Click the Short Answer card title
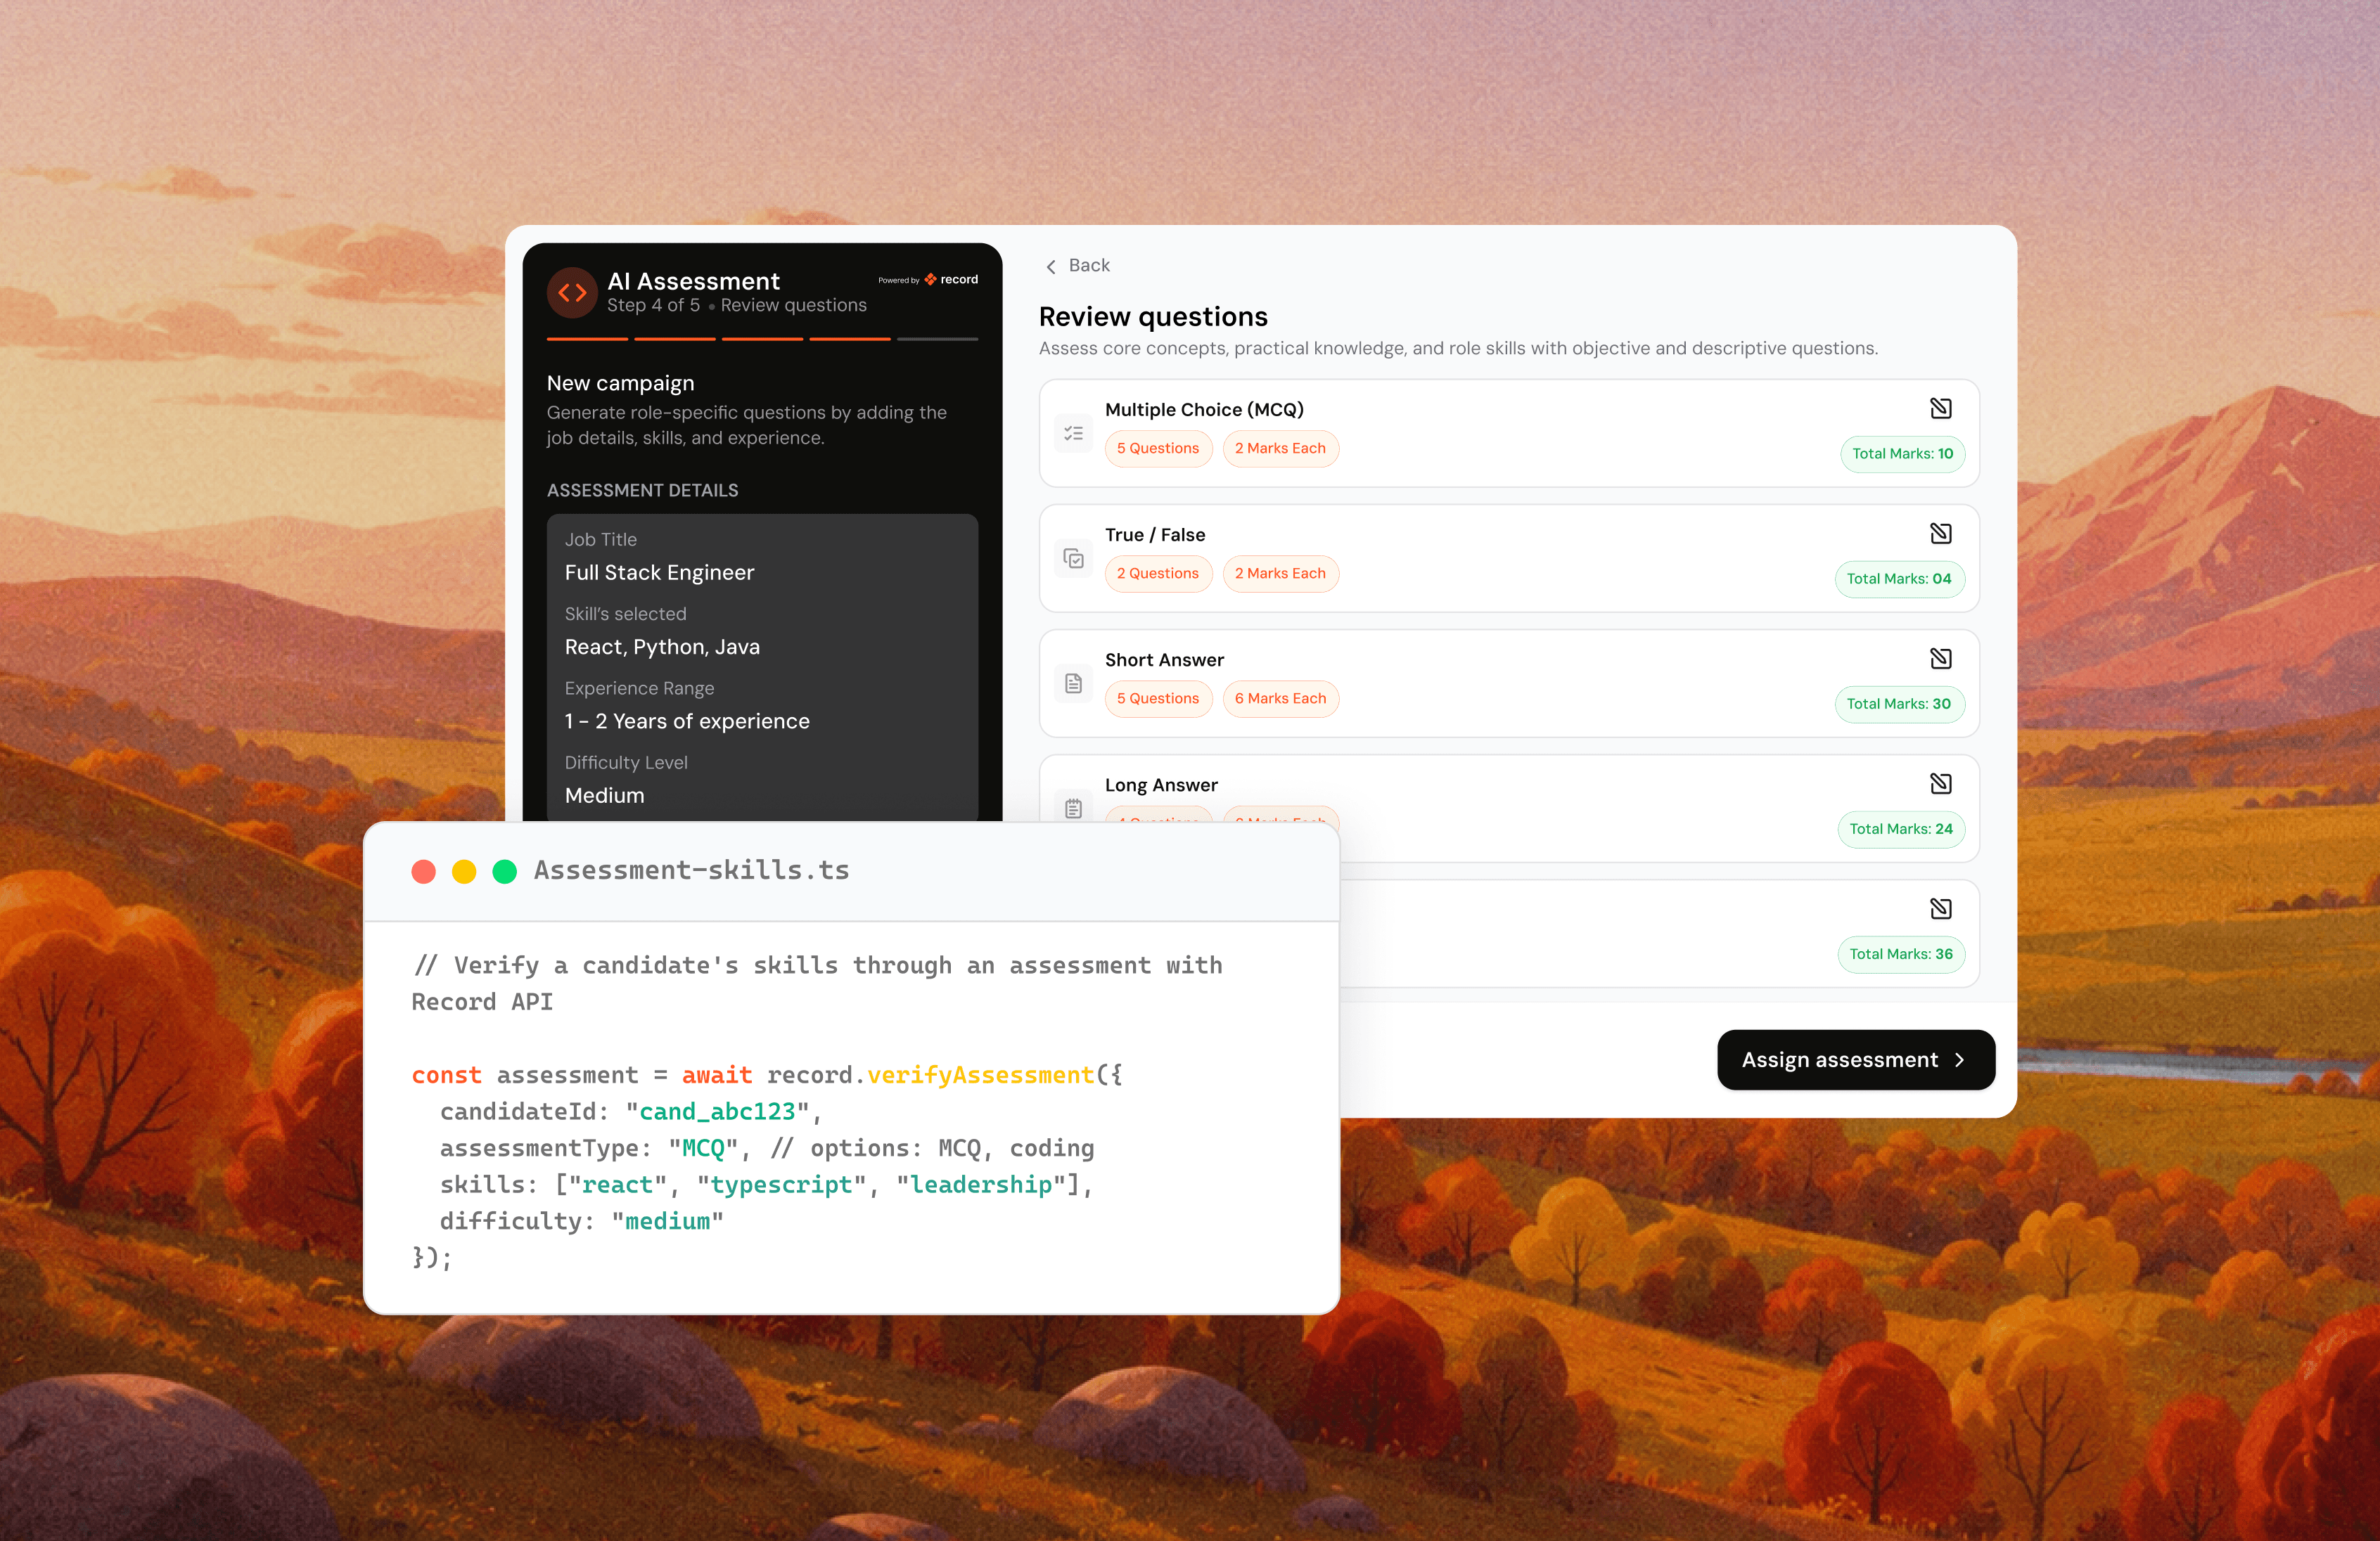The width and height of the screenshot is (2380, 1541). [1164, 659]
